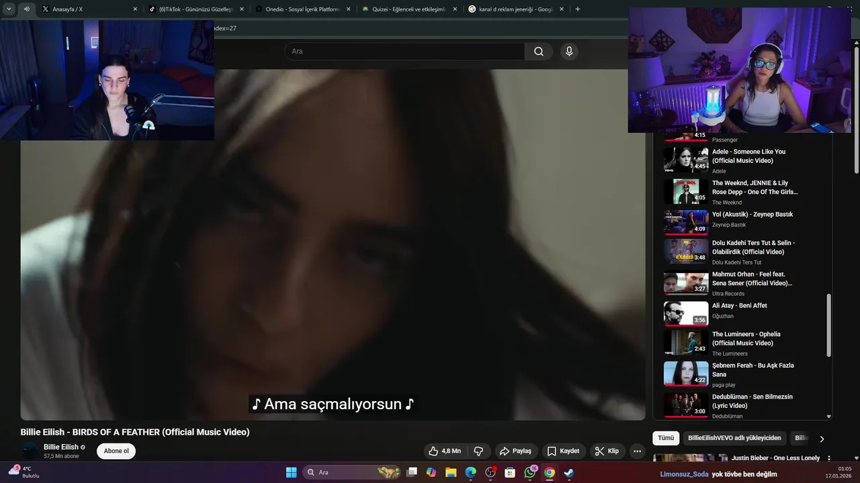This screenshot has height=483, width=860.
Task: Switch to Chrome in the taskbar
Action: point(550,472)
